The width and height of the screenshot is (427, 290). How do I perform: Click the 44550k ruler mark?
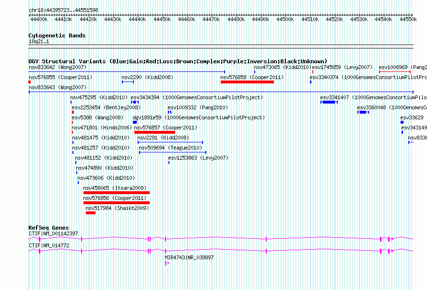pos(408,19)
